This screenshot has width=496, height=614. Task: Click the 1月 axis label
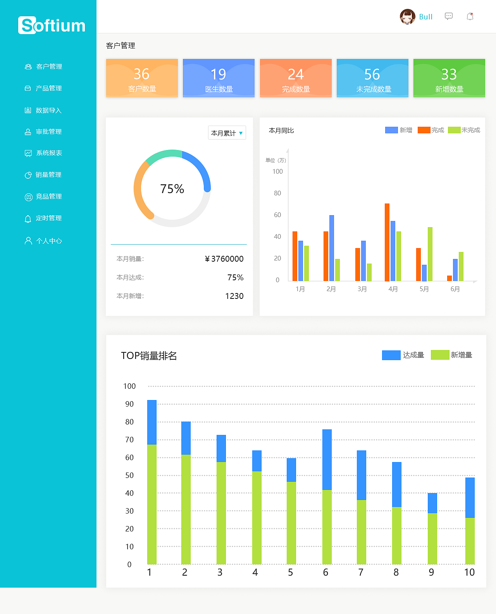point(300,289)
